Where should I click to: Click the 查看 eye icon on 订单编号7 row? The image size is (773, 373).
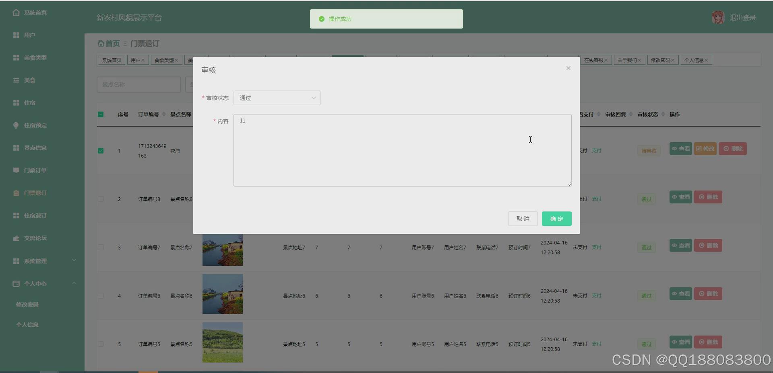tap(680, 245)
